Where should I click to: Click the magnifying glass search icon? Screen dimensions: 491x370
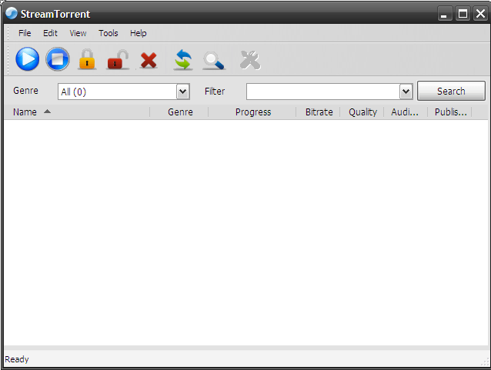pyautogui.click(x=213, y=60)
